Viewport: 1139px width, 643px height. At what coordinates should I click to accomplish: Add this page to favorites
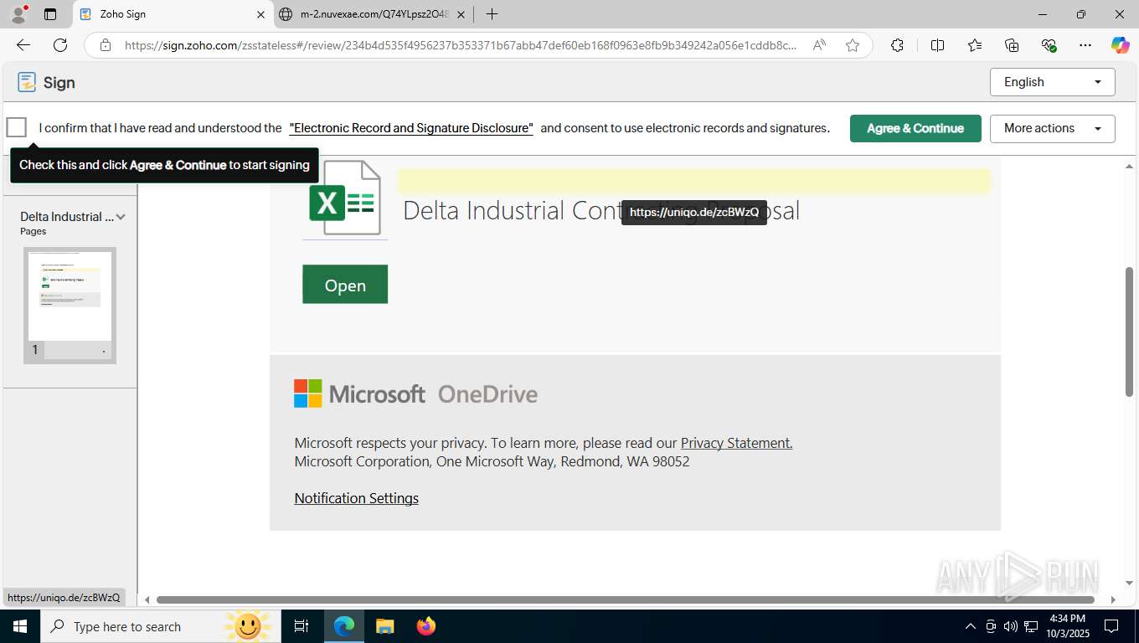pyautogui.click(x=853, y=45)
